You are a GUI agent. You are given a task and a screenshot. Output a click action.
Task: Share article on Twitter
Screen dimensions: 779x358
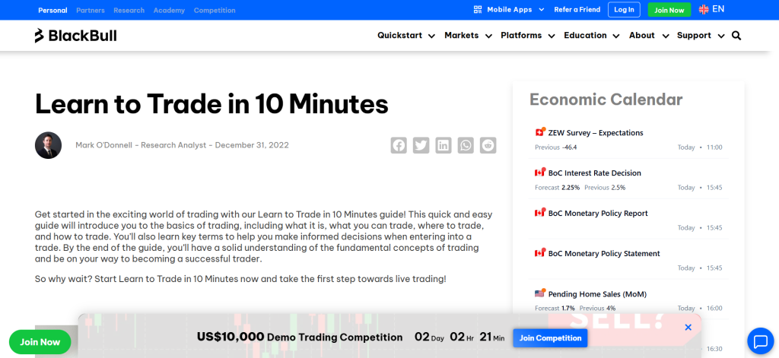coord(421,145)
